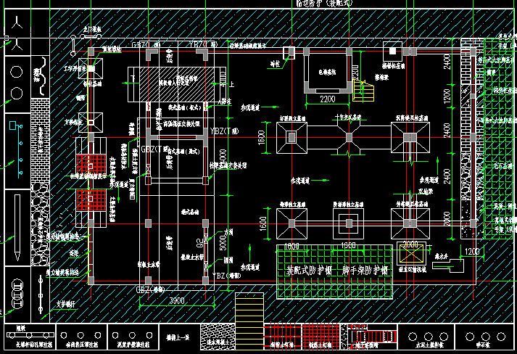
Task: Click the 装配式防护棚 text label
Action: [300, 269]
